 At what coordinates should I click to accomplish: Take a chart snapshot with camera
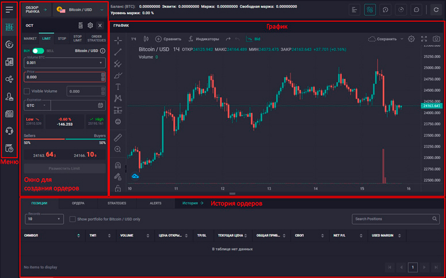coord(436,39)
